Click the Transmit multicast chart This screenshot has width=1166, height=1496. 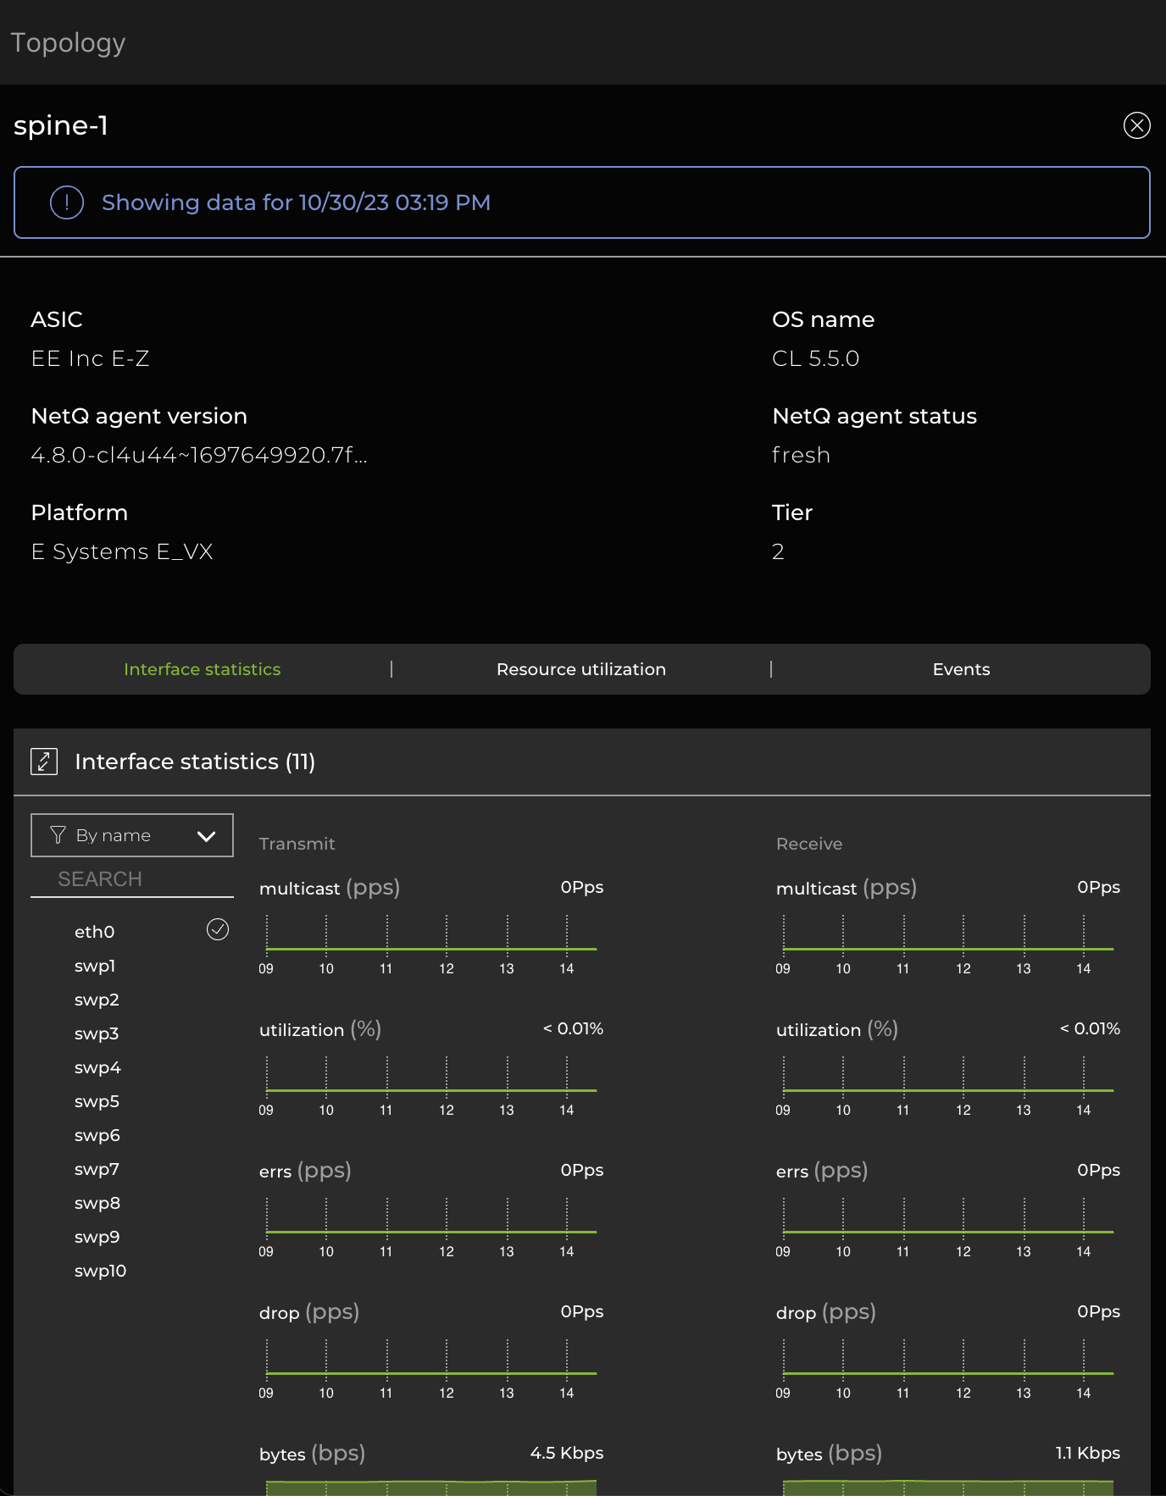coord(430,936)
